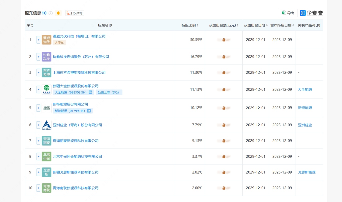Click VIP lock icon in 新疆大全 row
Viewport: 342px width, 202px height.
pos(224,89)
